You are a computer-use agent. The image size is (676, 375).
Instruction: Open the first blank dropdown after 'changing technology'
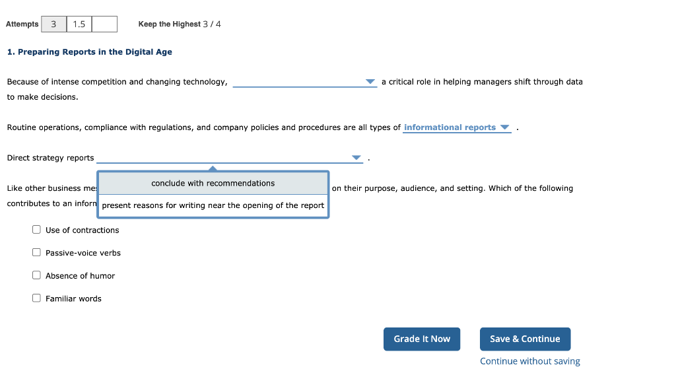(x=305, y=81)
